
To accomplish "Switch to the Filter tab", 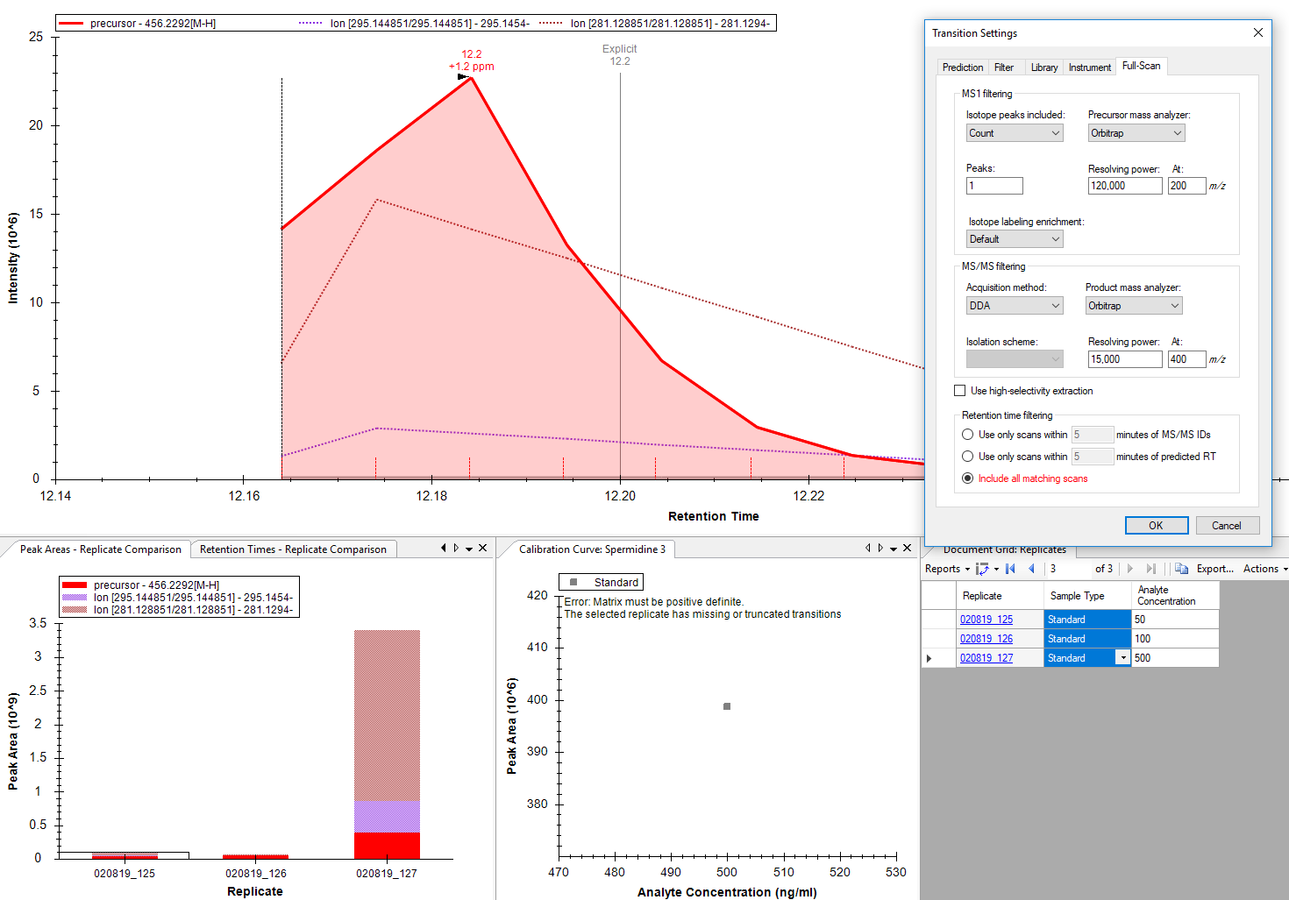I will pyautogui.click(x=1003, y=67).
